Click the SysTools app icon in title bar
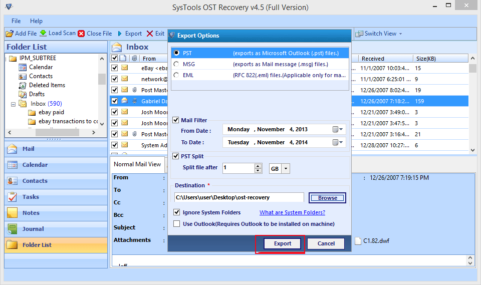Screen dimensions: 481x285 9,7
